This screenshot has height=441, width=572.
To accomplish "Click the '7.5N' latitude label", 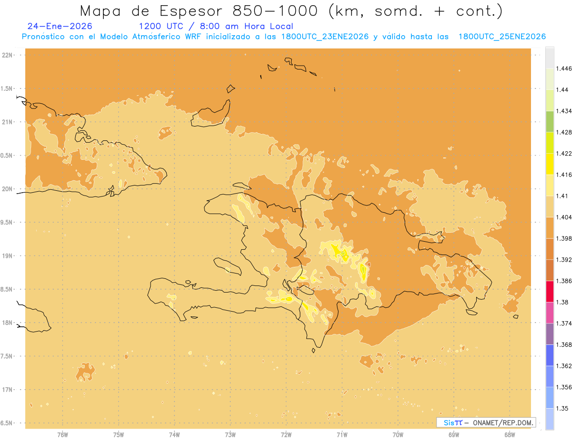I will coord(7,356).
